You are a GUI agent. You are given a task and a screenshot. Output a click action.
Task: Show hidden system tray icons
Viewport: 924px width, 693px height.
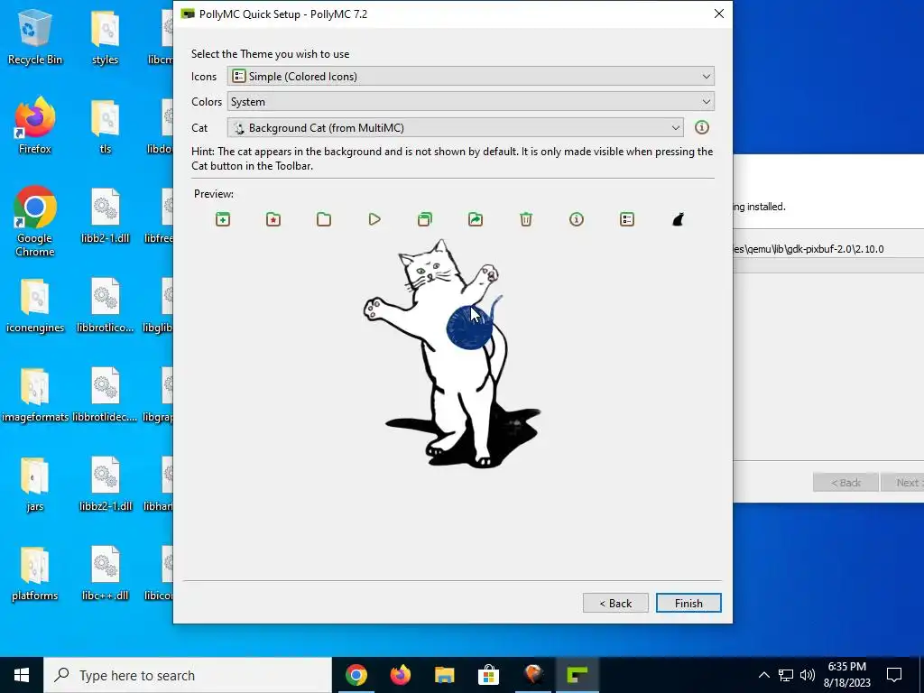[x=763, y=675]
